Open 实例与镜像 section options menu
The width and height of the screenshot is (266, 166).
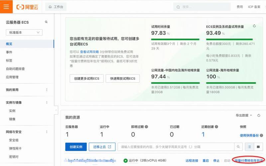[x=47, y=103]
